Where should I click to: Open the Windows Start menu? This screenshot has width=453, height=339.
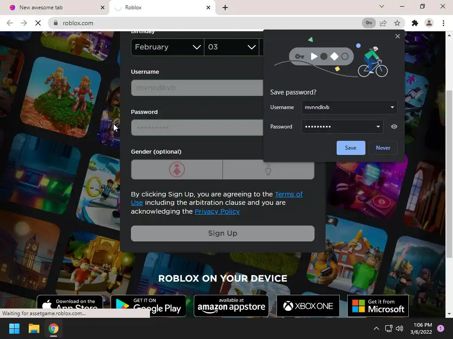point(14,328)
